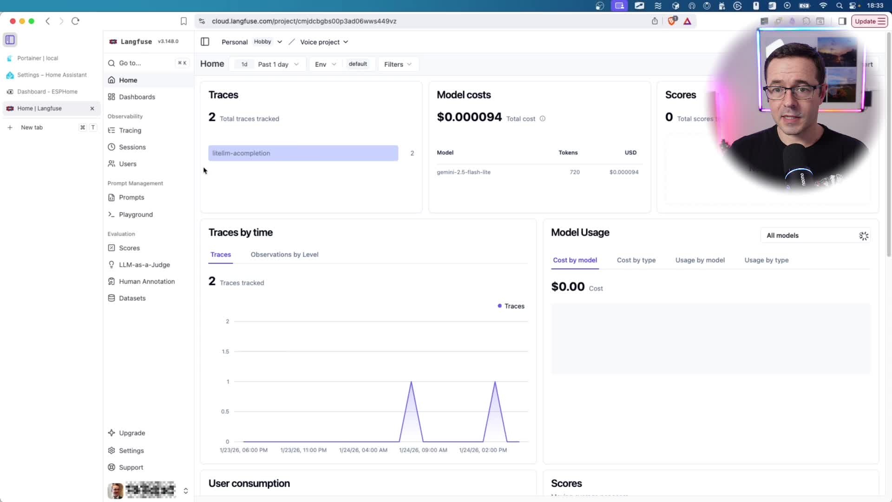Switch to the Usage by model tab
This screenshot has width=892, height=502.
pos(700,260)
